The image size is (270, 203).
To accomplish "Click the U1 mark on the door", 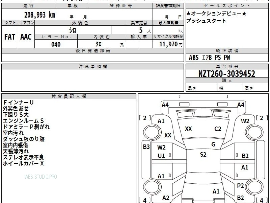I will [x=161, y=156].
